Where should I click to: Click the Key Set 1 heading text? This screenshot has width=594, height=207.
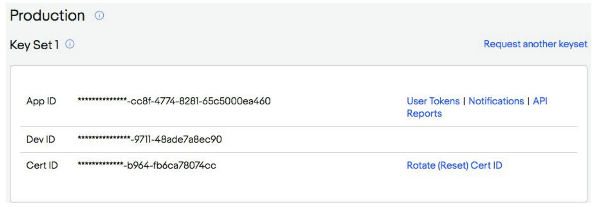34,45
